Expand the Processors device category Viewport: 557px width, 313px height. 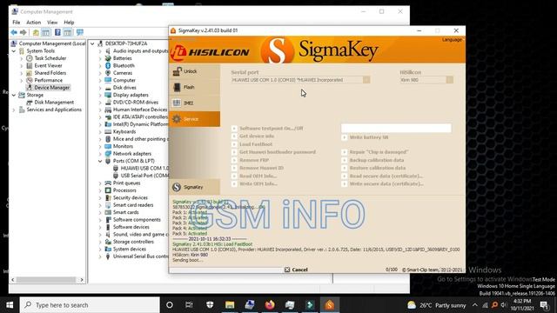point(100,190)
